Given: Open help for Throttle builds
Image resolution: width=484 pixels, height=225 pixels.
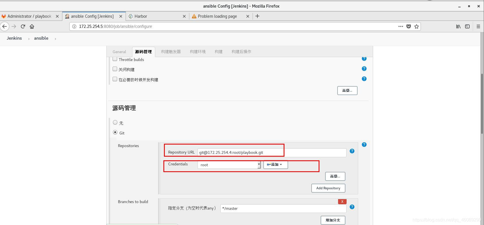Looking at the screenshot, I should 364,59.
